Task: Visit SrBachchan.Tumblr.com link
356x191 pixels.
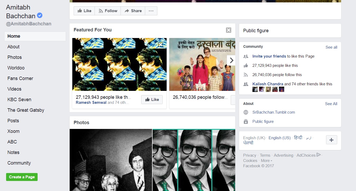Action: [274, 112]
